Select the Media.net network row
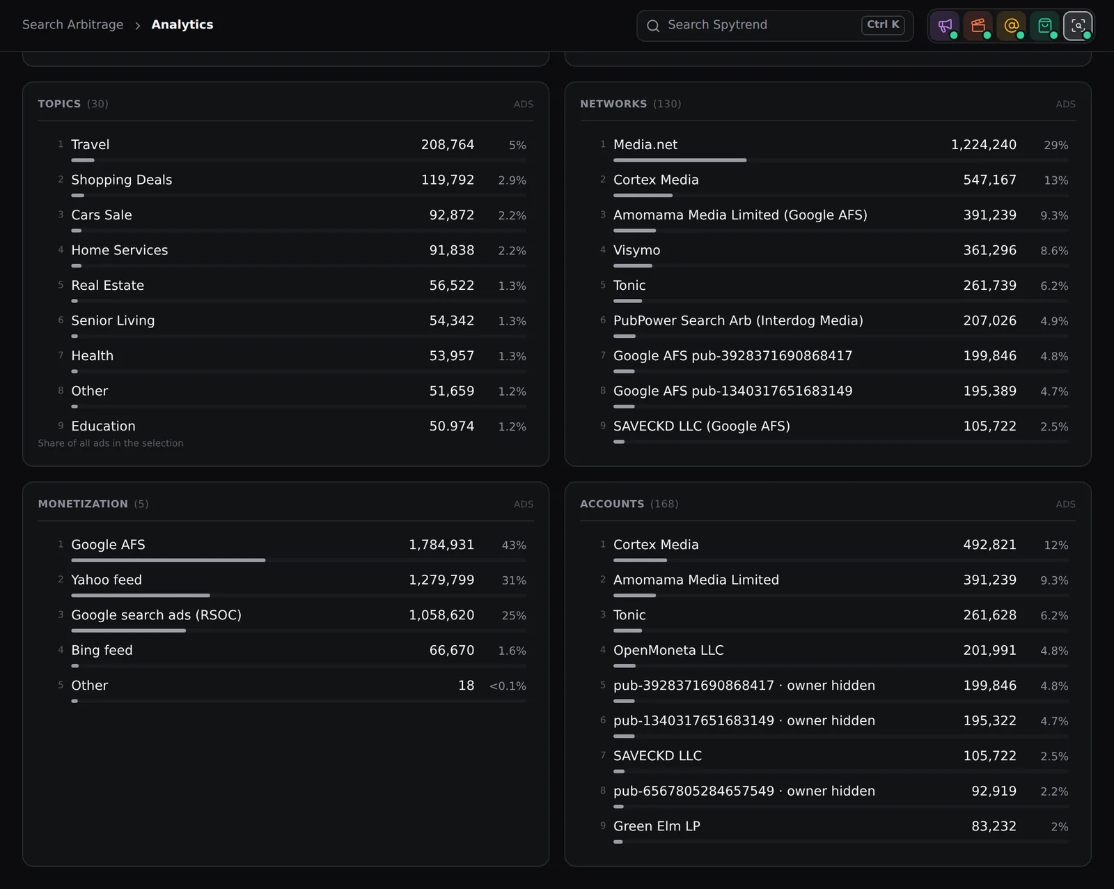 [x=834, y=148]
